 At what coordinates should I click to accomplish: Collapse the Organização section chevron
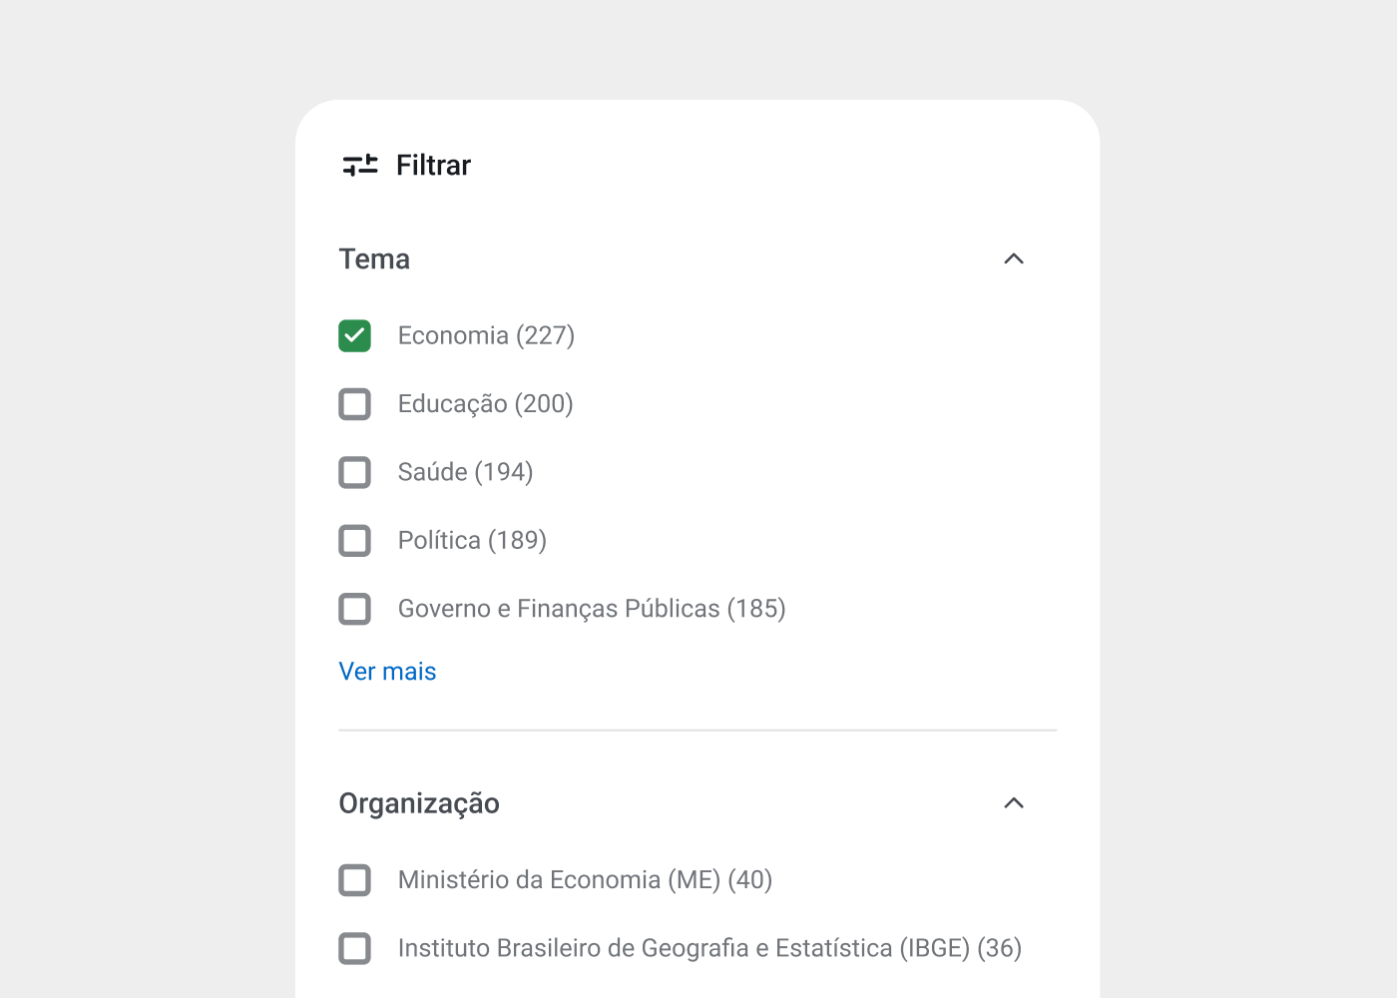click(x=1014, y=803)
